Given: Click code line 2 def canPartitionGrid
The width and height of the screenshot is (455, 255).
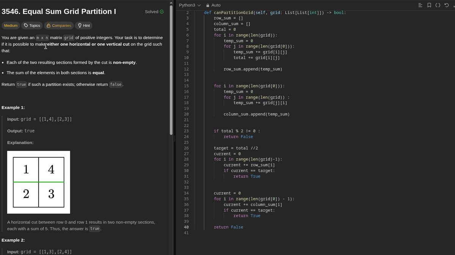Looking at the screenshot, I should [x=275, y=12].
